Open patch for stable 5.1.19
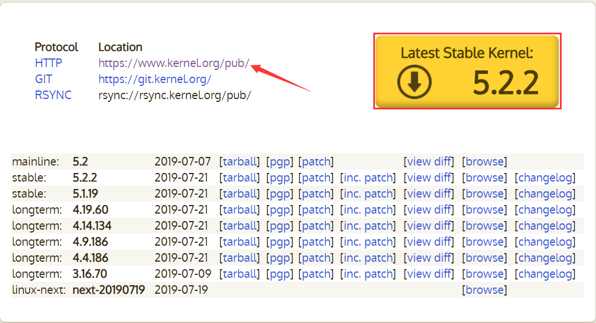This screenshot has width=596, height=323. click(316, 194)
